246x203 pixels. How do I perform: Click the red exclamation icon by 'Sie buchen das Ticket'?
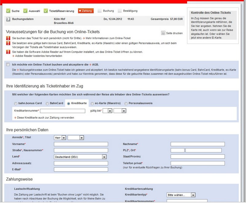[8, 38]
